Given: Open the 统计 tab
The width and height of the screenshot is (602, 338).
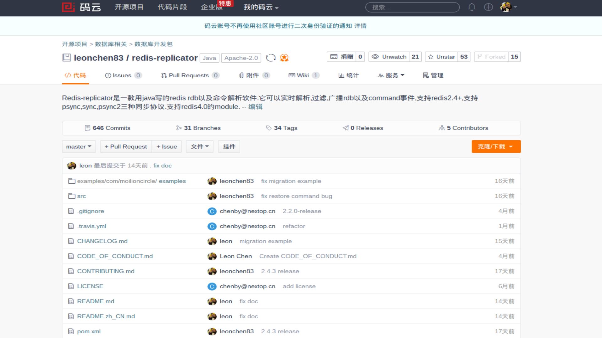Looking at the screenshot, I should point(348,75).
